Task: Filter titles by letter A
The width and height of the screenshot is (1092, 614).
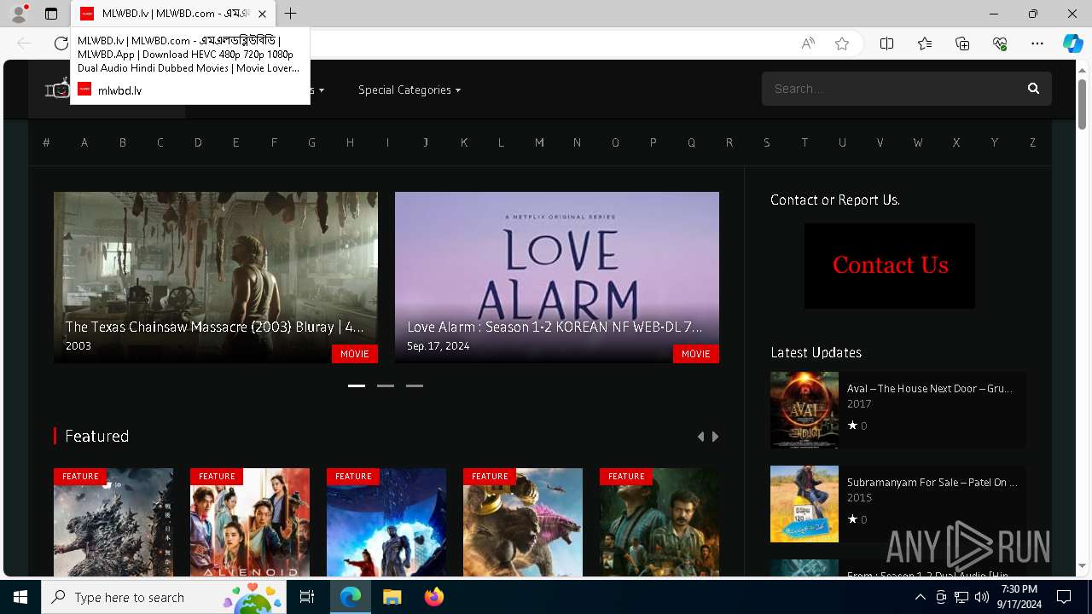Action: coord(84,142)
